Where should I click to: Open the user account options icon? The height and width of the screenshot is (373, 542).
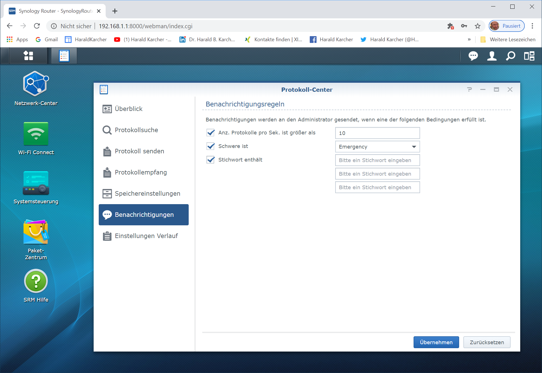click(492, 56)
